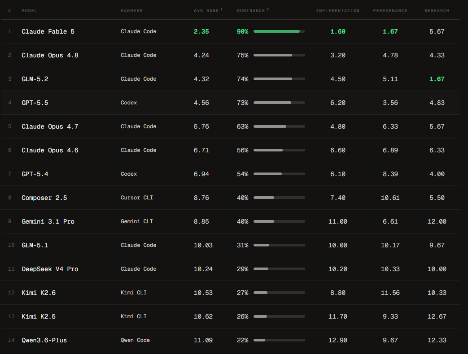Select the Kimi K2.5 model name
The image size is (468, 354).
pyautogui.click(x=39, y=316)
